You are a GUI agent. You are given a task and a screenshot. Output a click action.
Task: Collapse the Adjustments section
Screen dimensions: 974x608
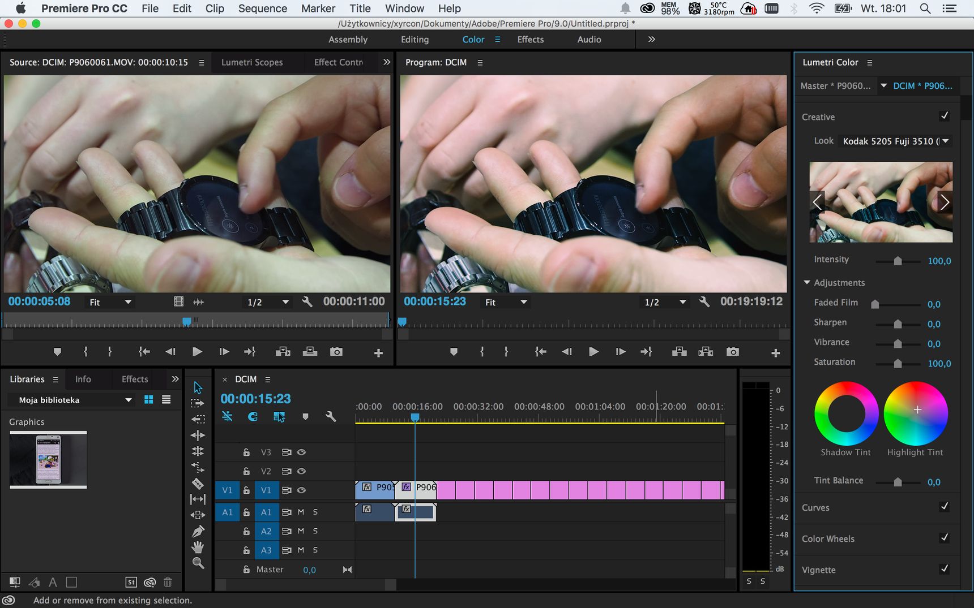click(x=807, y=282)
